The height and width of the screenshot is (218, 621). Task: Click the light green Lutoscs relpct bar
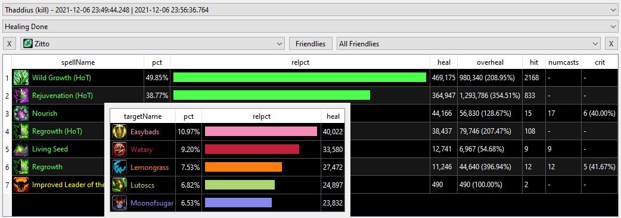(x=240, y=185)
